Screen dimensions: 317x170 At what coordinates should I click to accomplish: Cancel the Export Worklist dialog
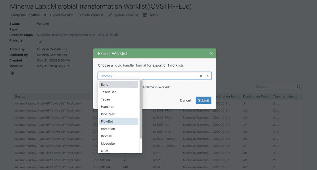click(185, 100)
